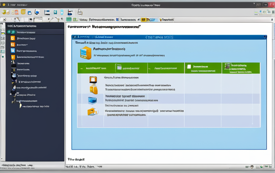The image size is (275, 173).
Task: Click the icon in the fifth green column header
Action: point(227,66)
